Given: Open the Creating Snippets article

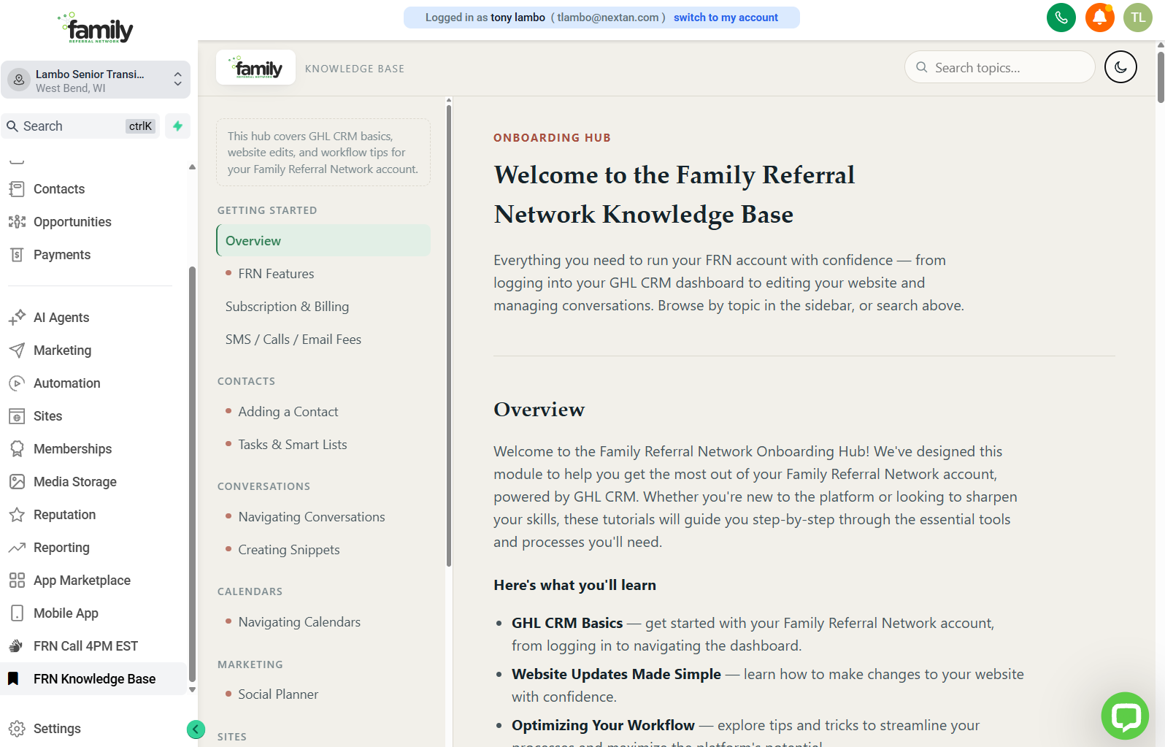Looking at the screenshot, I should 288,550.
